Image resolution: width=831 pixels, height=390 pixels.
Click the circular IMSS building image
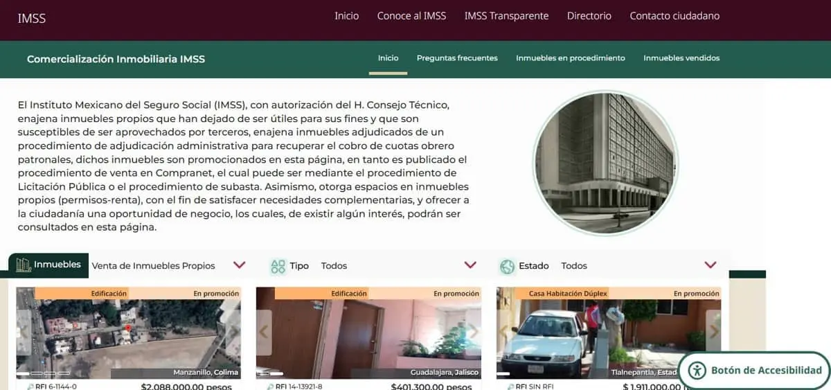(606, 163)
